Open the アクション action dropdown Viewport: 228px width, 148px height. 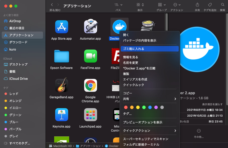pyautogui.click(x=177, y=5)
